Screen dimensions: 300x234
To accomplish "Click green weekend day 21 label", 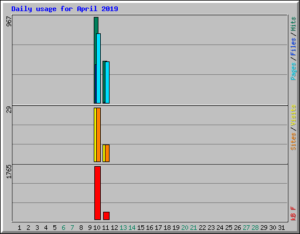I will [193, 228].
